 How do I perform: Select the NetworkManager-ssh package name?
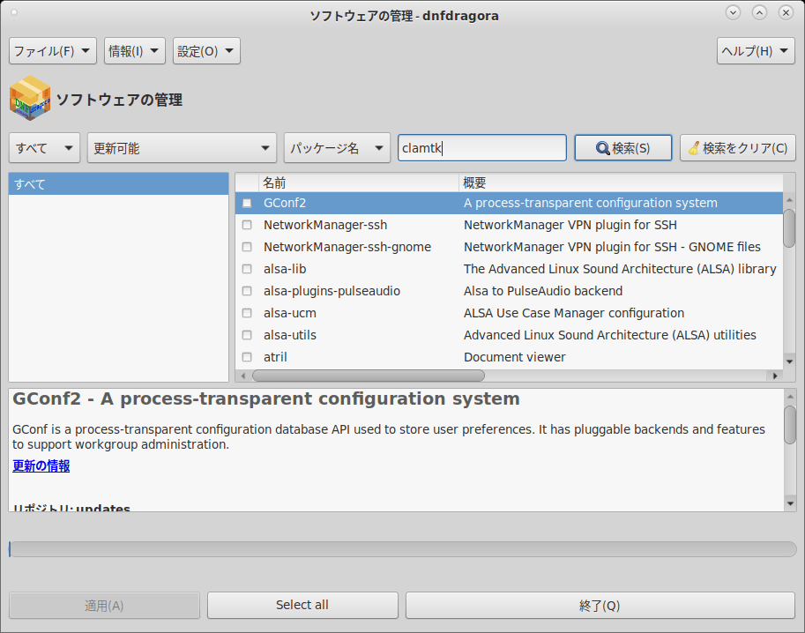[325, 225]
